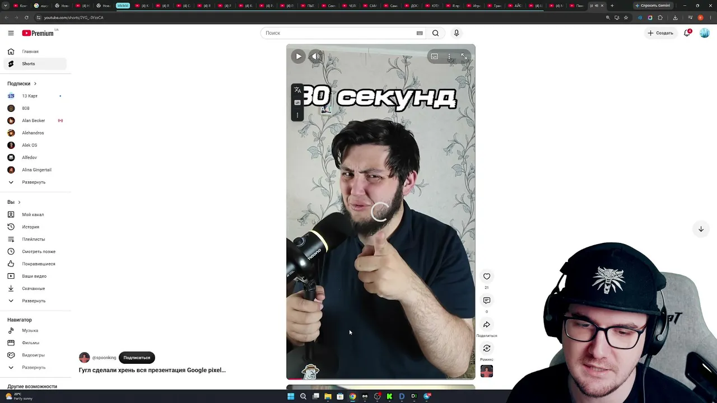The width and height of the screenshot is (717, 403).
Task: Go to YouTube Premium home logo
Action: tap(38, 33)
